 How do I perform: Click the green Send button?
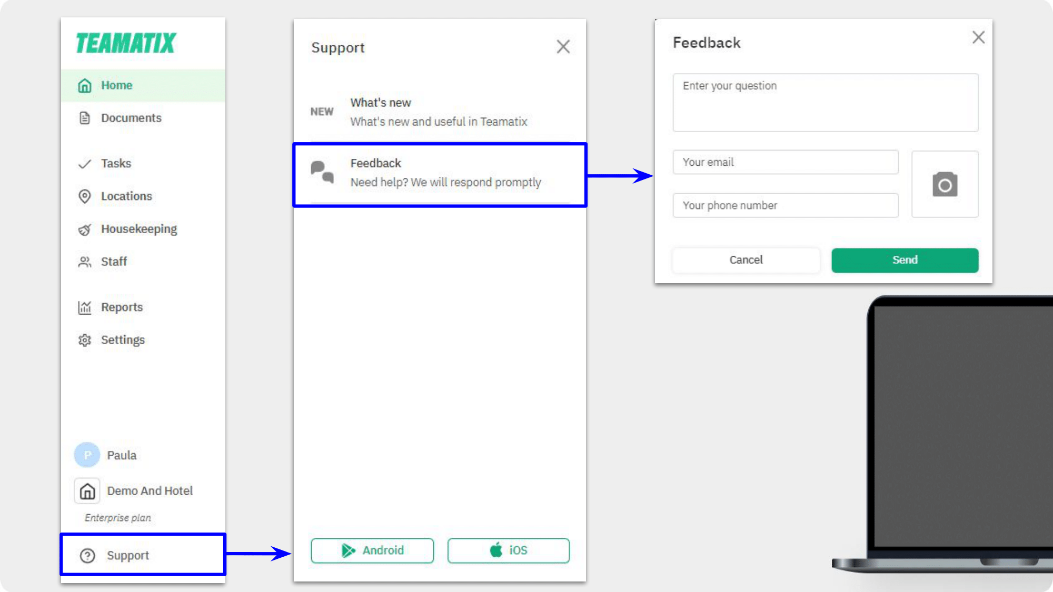[x=905, y=259]
